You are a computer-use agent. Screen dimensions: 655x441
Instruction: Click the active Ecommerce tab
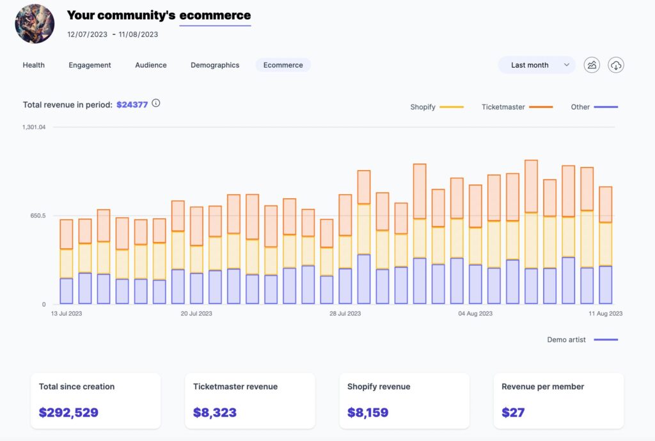tap(283, 65)
